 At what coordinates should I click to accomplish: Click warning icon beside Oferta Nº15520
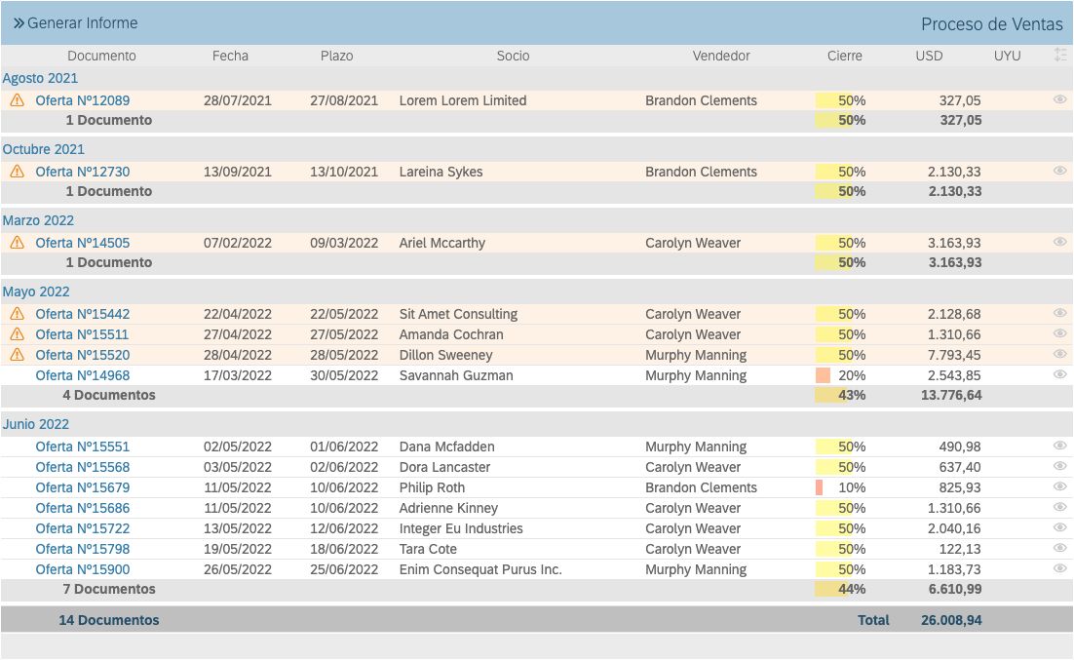pyautogui.click(x=17, y=355)
